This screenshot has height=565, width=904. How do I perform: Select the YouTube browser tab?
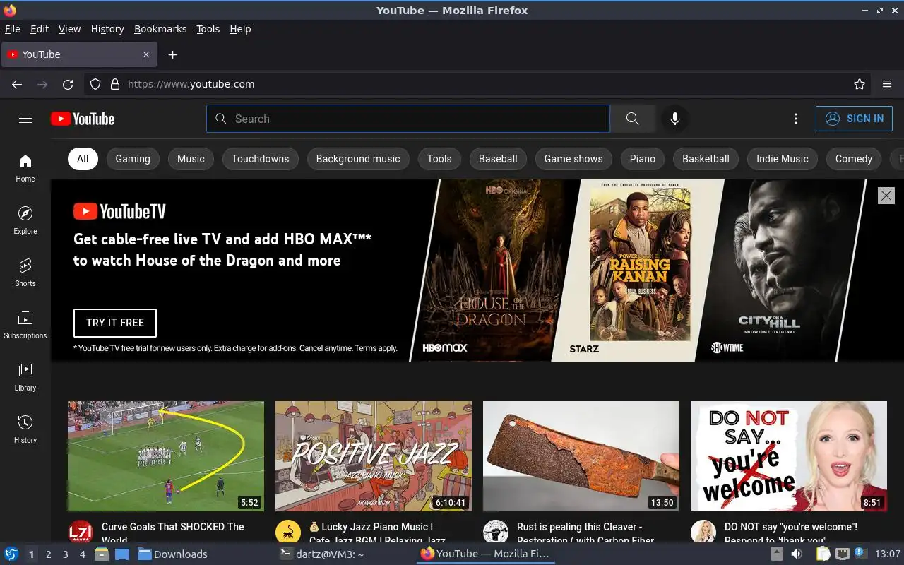[79, 54]
